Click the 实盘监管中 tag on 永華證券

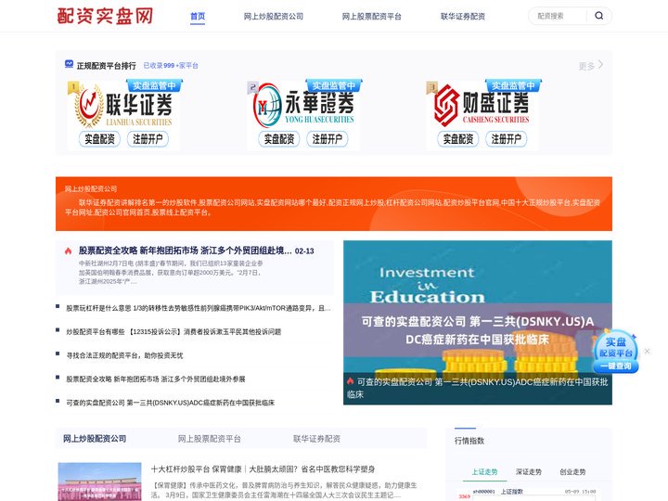[334, 85]
